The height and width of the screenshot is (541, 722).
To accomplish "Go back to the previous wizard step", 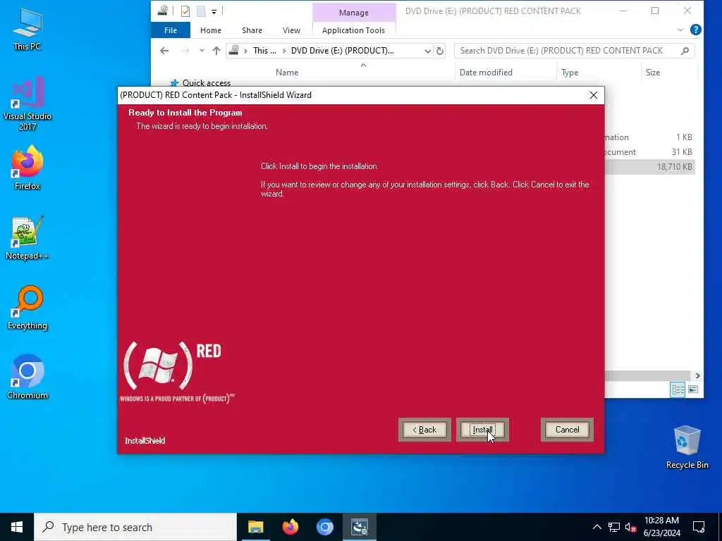I will coord(424,430).
